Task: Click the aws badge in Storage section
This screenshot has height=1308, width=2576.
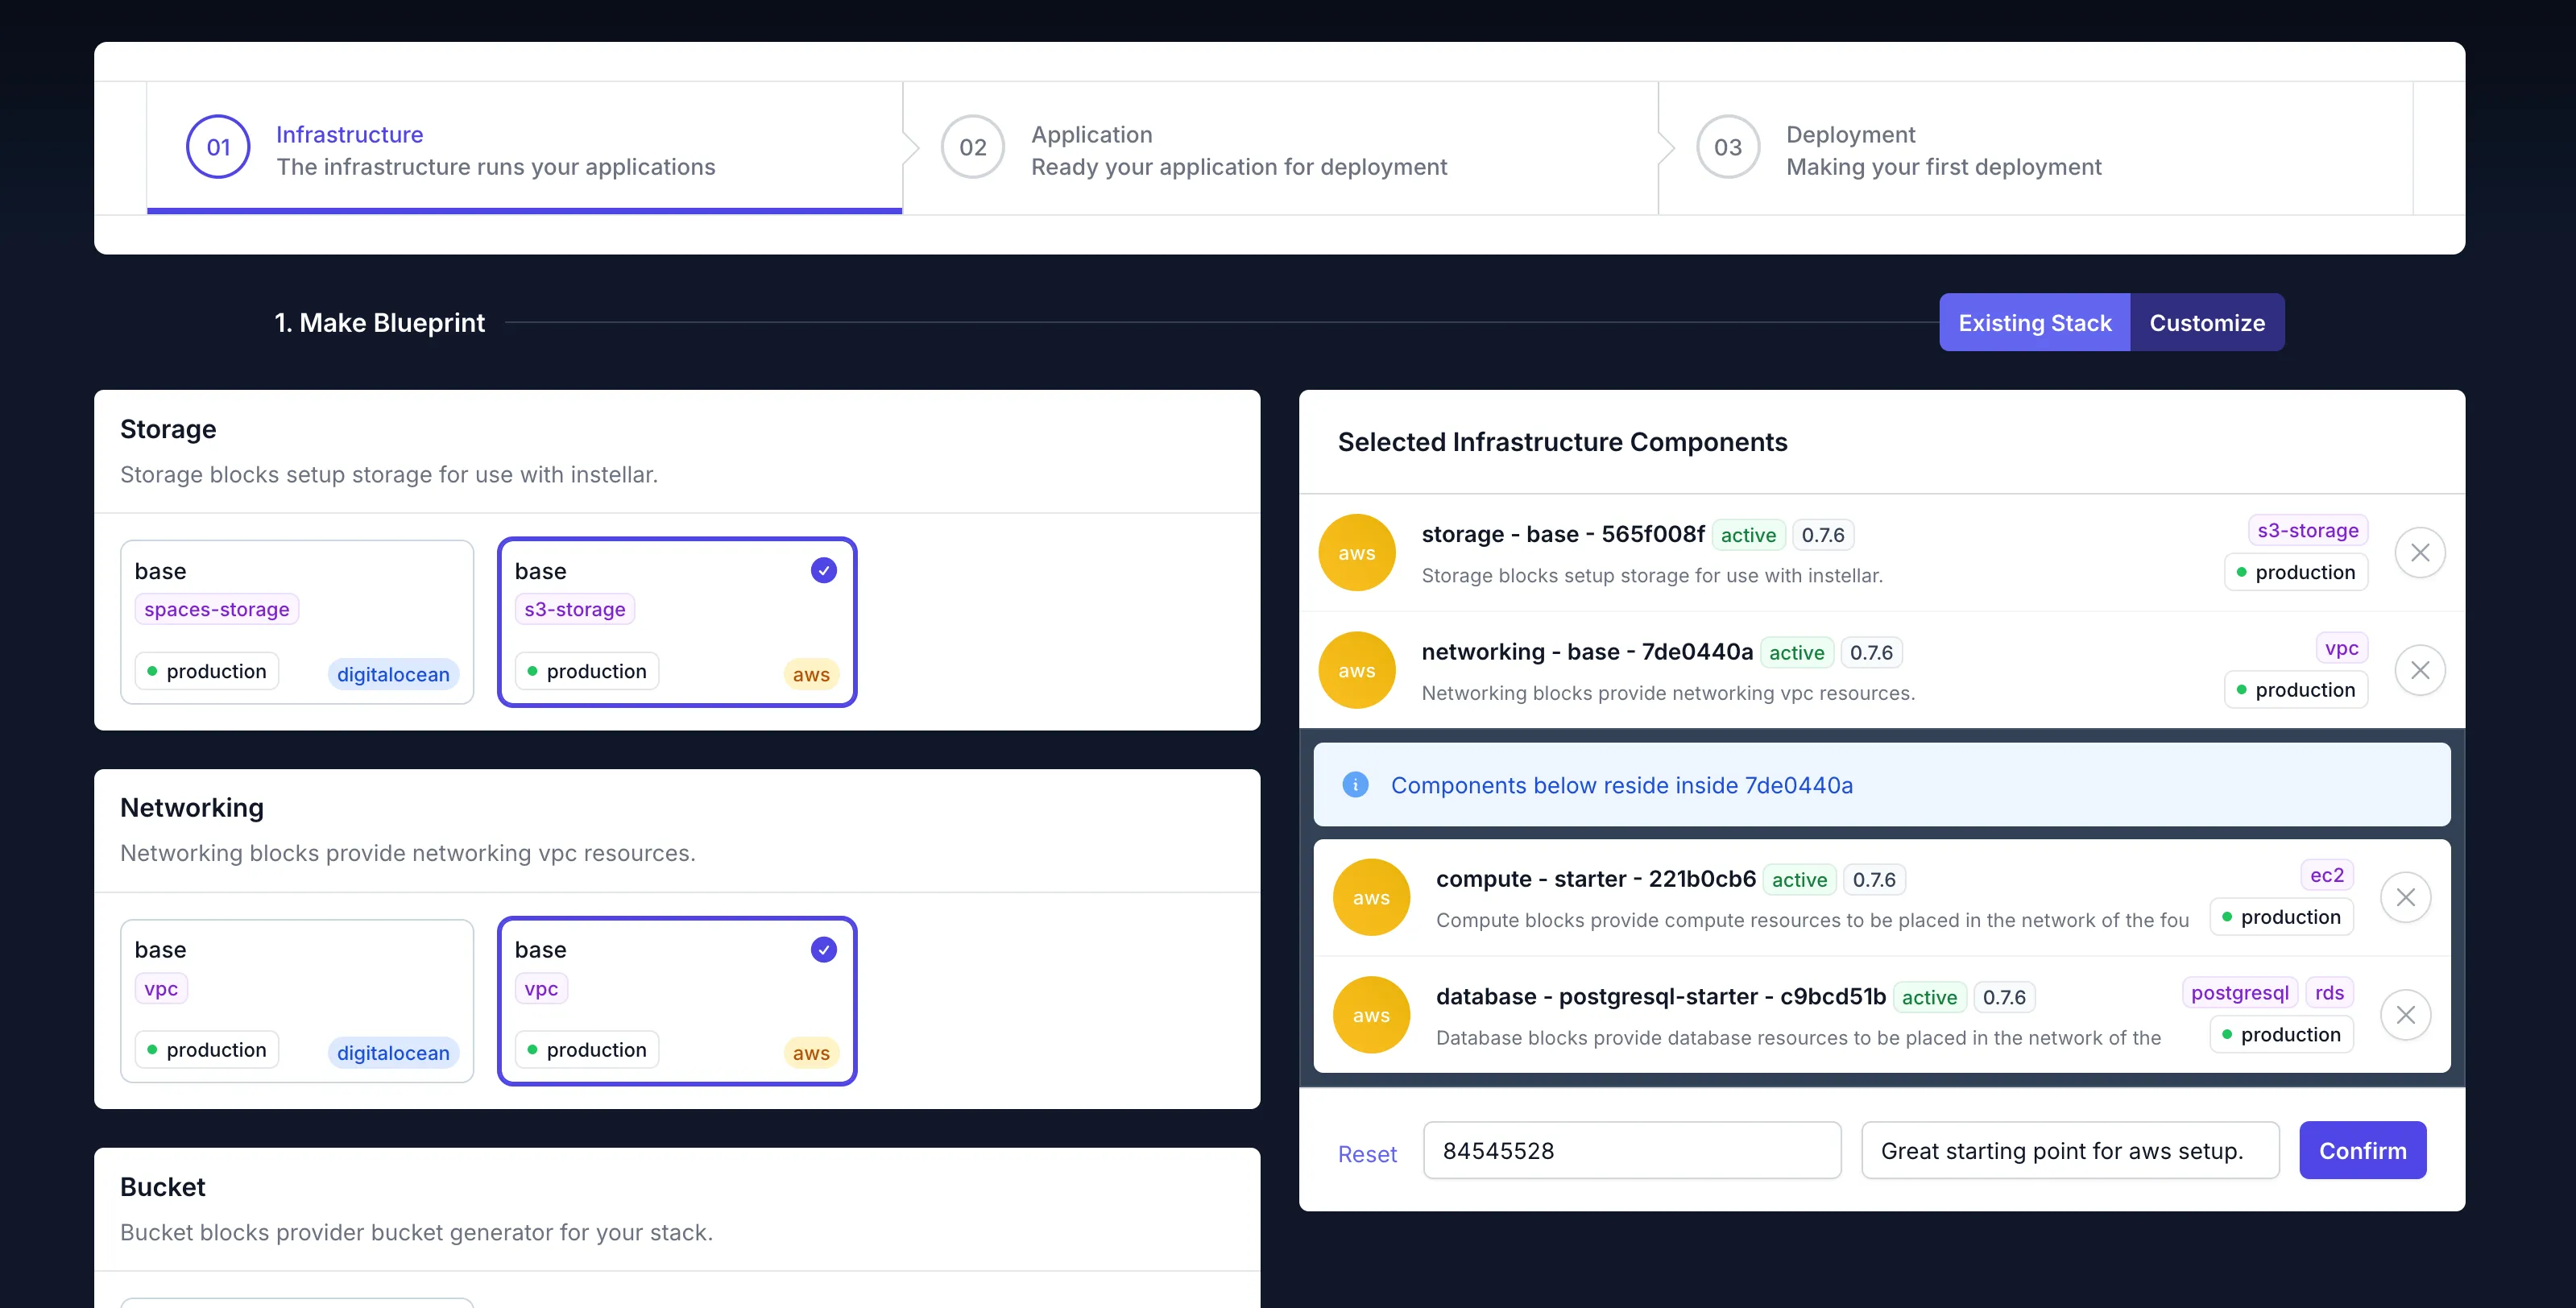Action: coord(811,674)
